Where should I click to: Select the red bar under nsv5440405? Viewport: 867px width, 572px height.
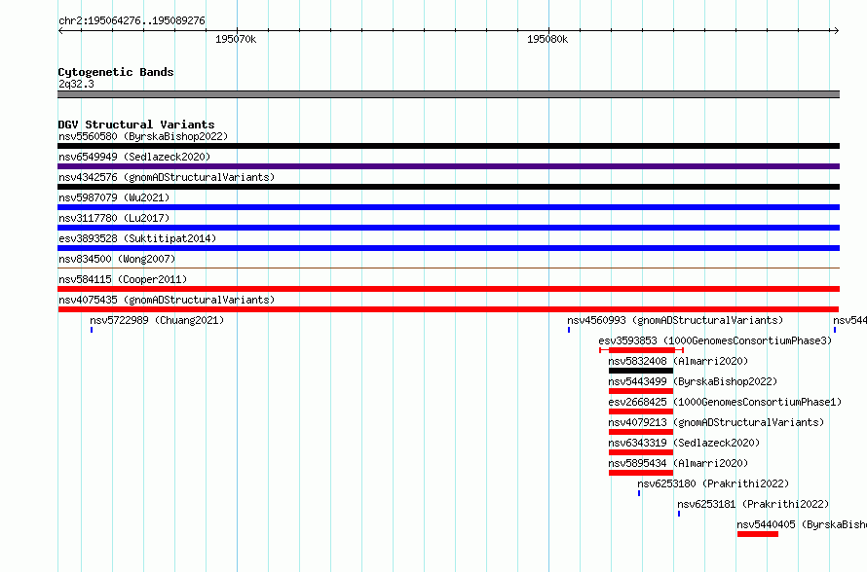[758, 534]
